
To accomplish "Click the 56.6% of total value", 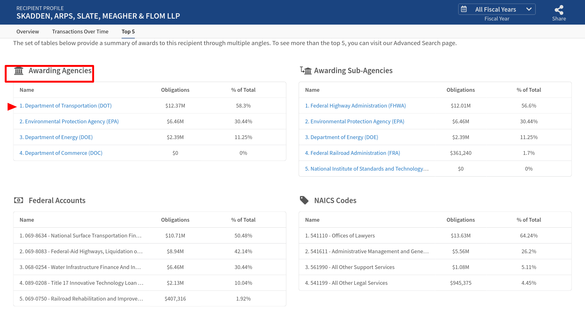I will [x=529, y=106].
